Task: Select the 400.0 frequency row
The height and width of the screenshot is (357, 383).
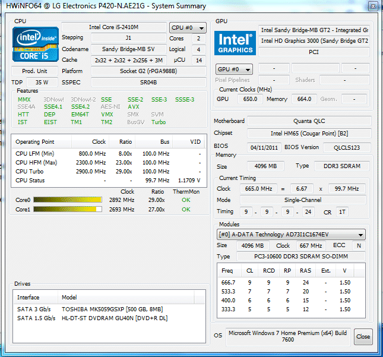Action: [x=291, y=301]
